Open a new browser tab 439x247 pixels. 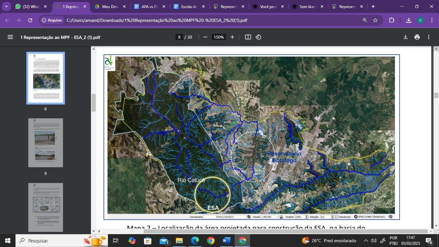373,6
